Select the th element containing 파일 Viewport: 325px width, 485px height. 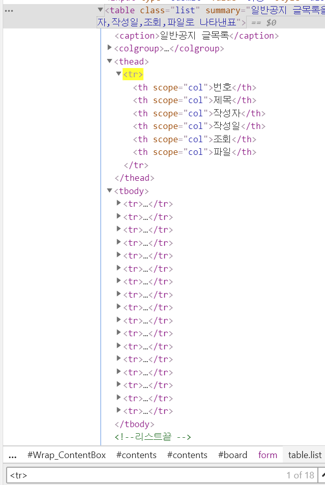coord(195,152)
